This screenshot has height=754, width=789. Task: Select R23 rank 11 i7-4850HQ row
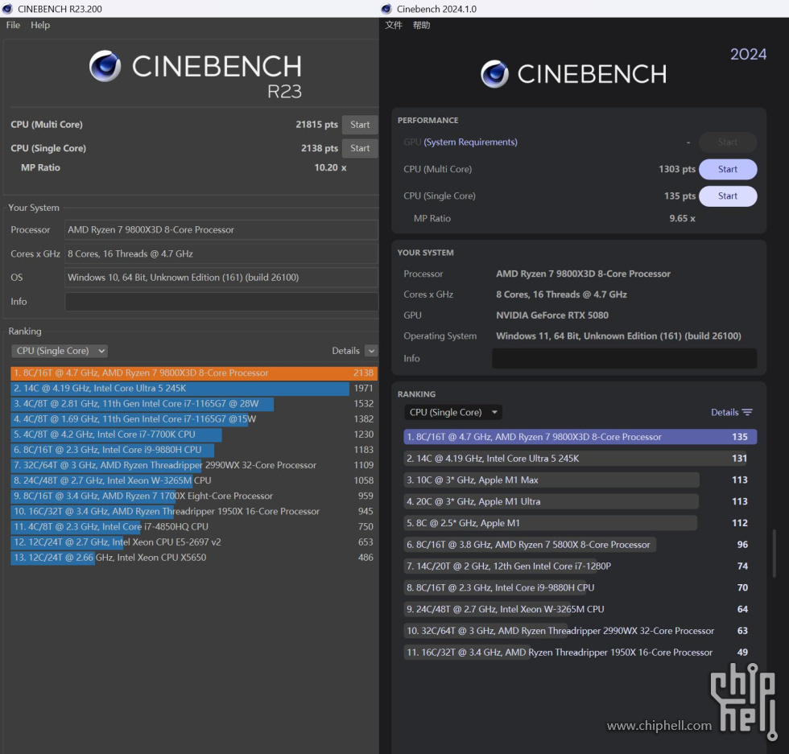[194, 526]
